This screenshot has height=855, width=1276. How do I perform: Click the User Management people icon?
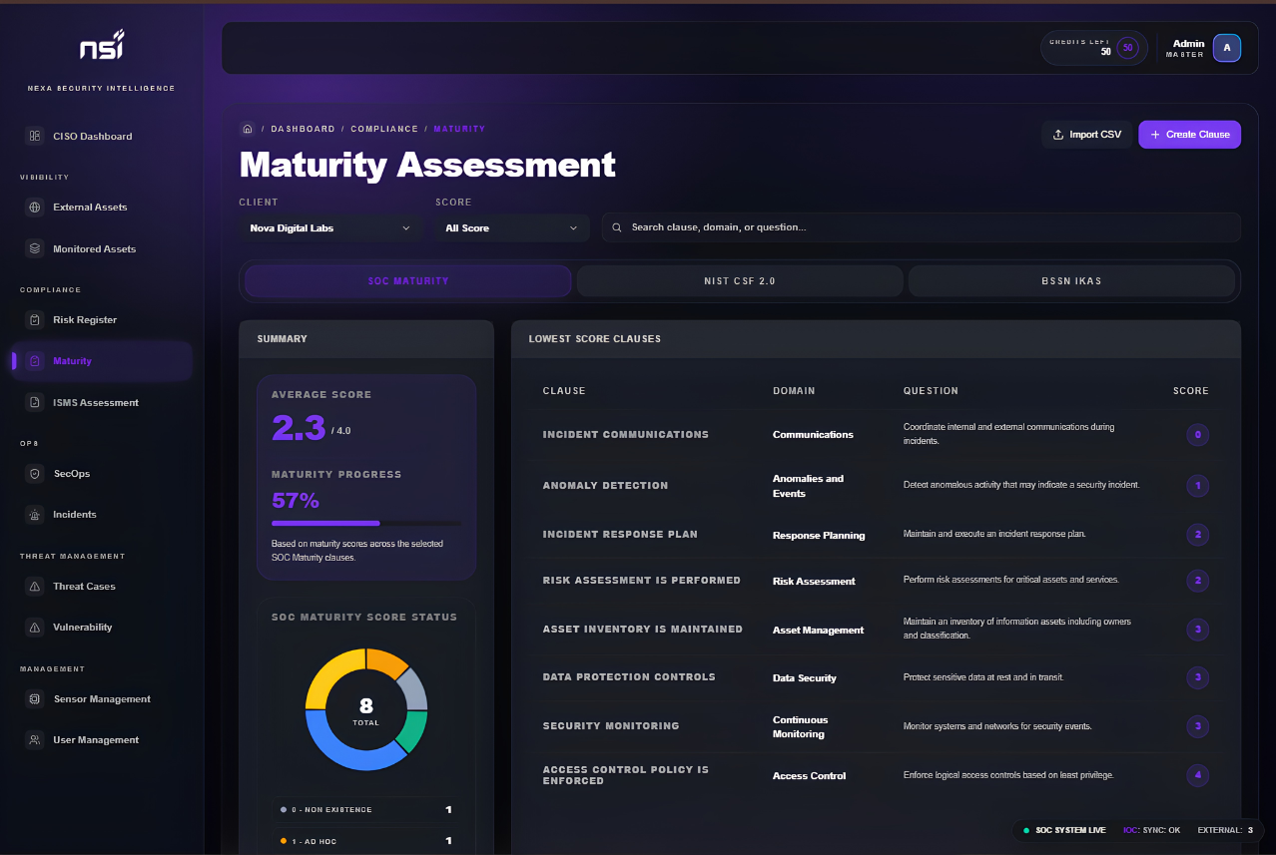point(35,740)
